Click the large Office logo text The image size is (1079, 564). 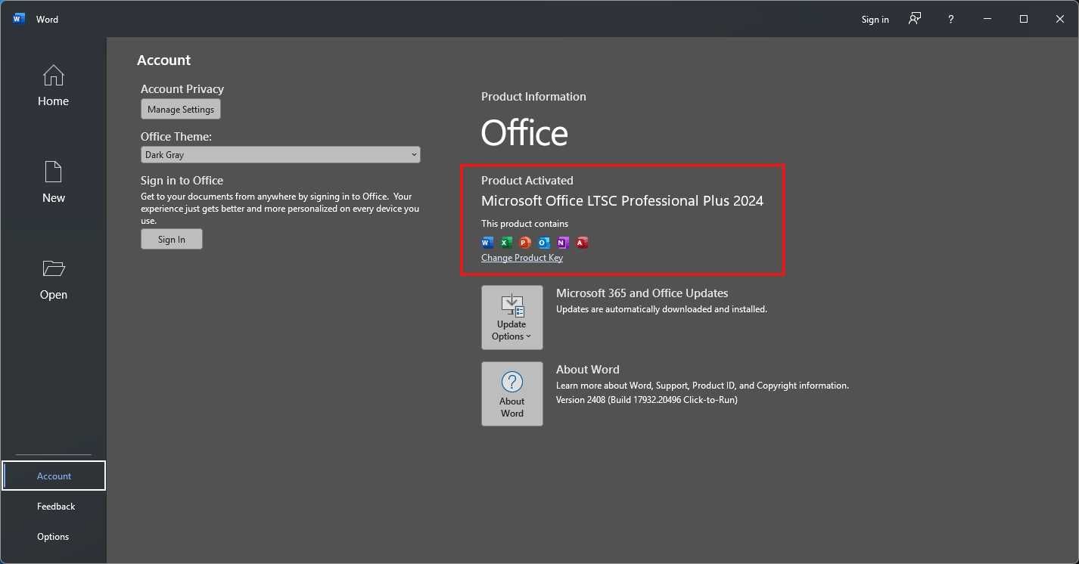pyautogui.click(x=524, y=132)
